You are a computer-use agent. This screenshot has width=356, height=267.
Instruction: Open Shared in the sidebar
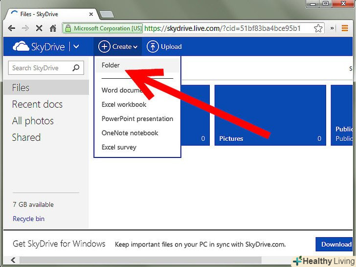click(x=26, y=137)
